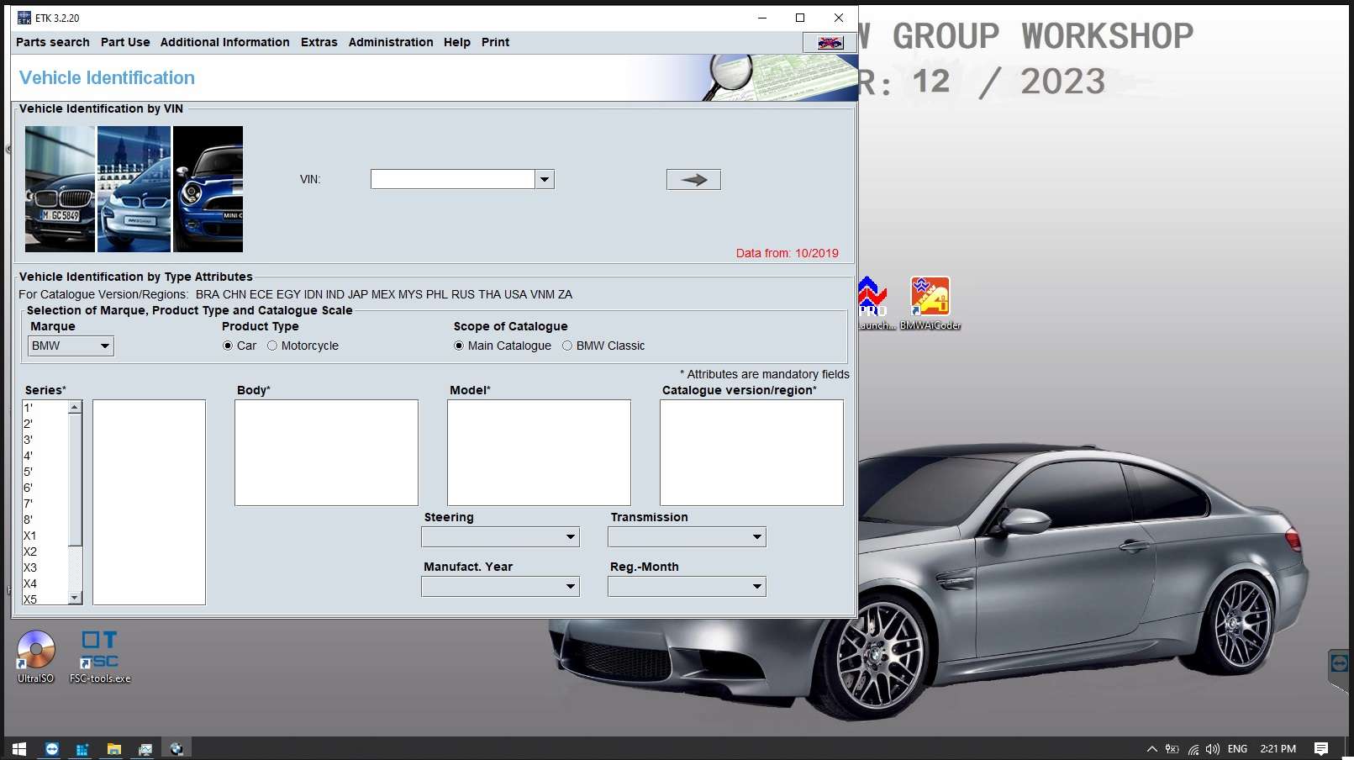Screen dimensions: 1354x760
Task: Click the BMW ETK taskbar icon
Action: coord(176,748)
